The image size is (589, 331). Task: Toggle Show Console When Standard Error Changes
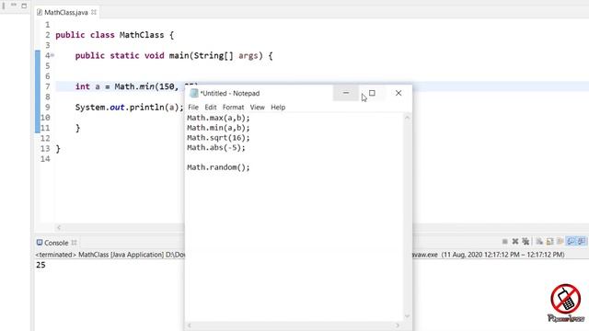point(582,241)
